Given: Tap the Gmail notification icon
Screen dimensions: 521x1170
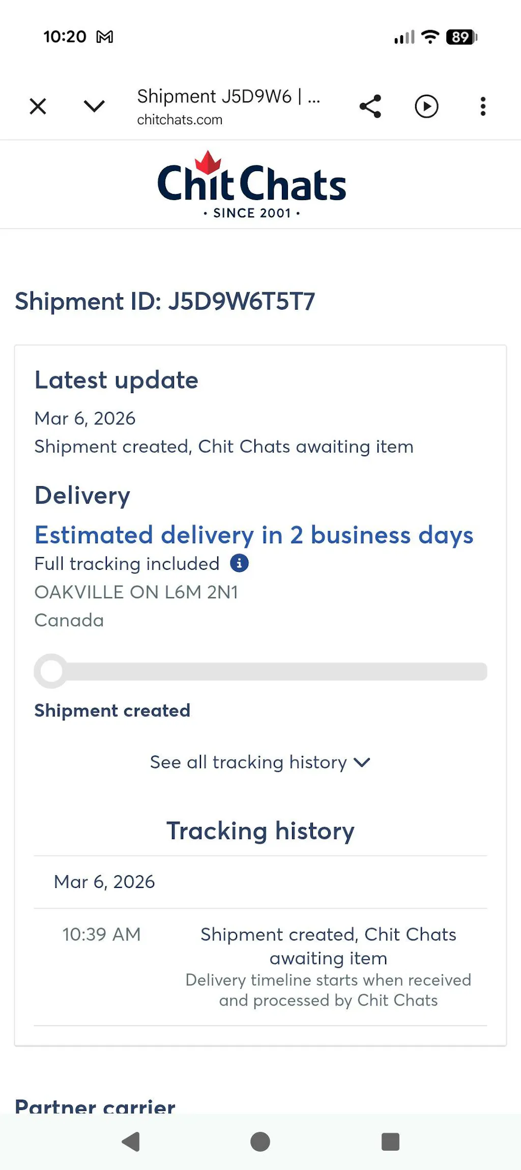Looking at the screenshot, I should click(105, 37).
